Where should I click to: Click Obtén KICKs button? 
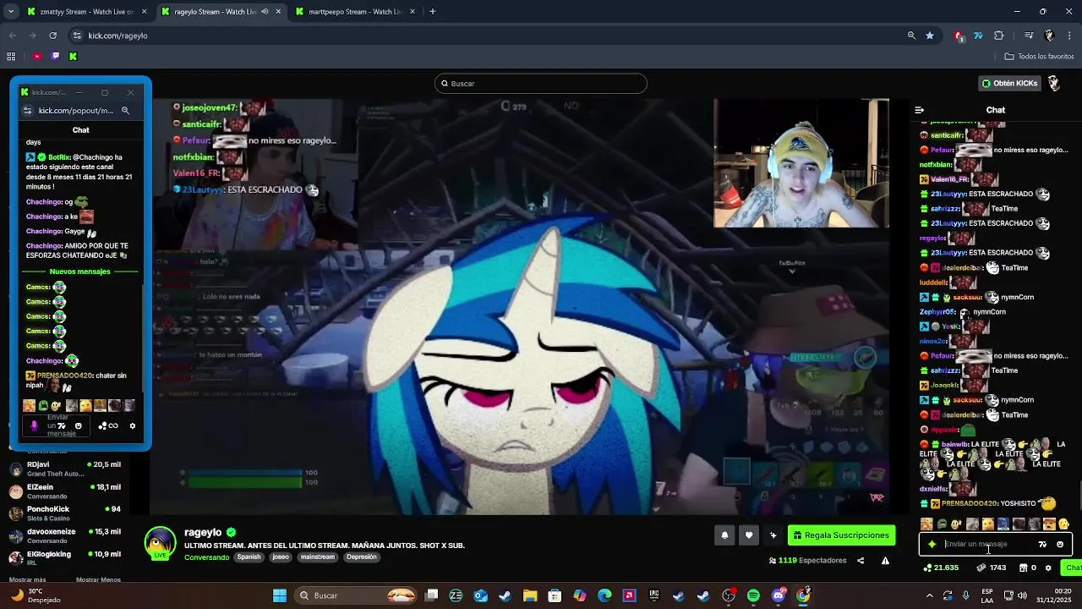[x=1009, y=83]
